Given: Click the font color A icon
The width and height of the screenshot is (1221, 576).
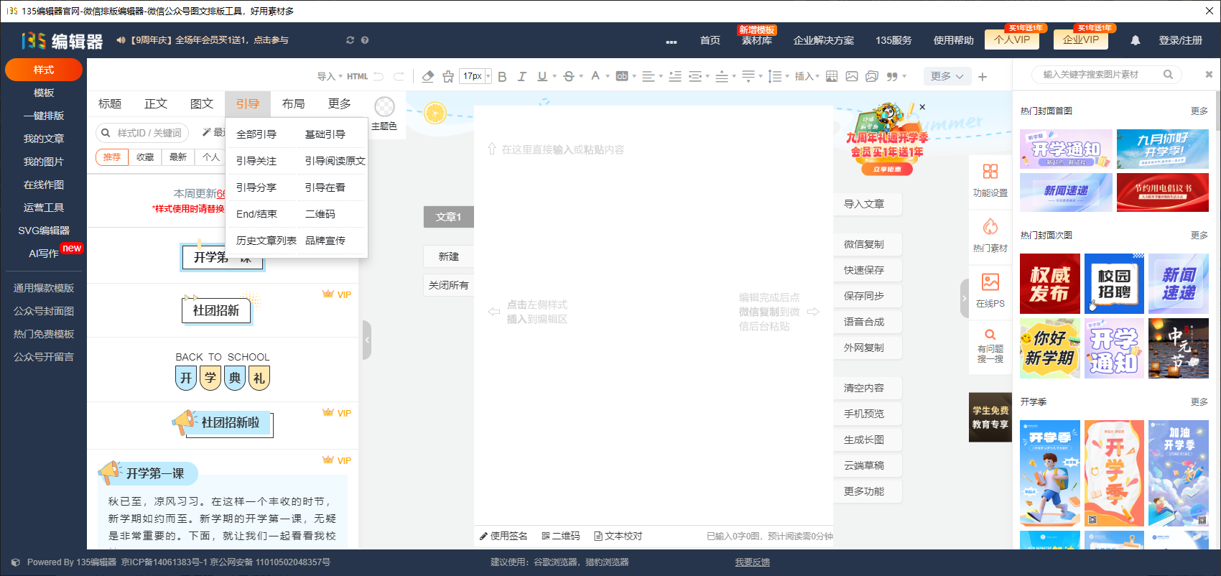Looking at the screenshot, I should (595, 75).
